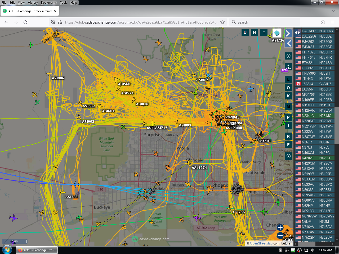Image resolution: width=339 pixels, height=254 pixels.
Task: Open a new browser tab
Action: pyautogui.click(x=65, y=11)
